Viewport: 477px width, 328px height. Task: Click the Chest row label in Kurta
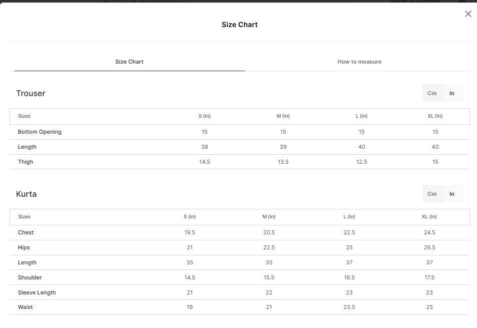(26, 232)
